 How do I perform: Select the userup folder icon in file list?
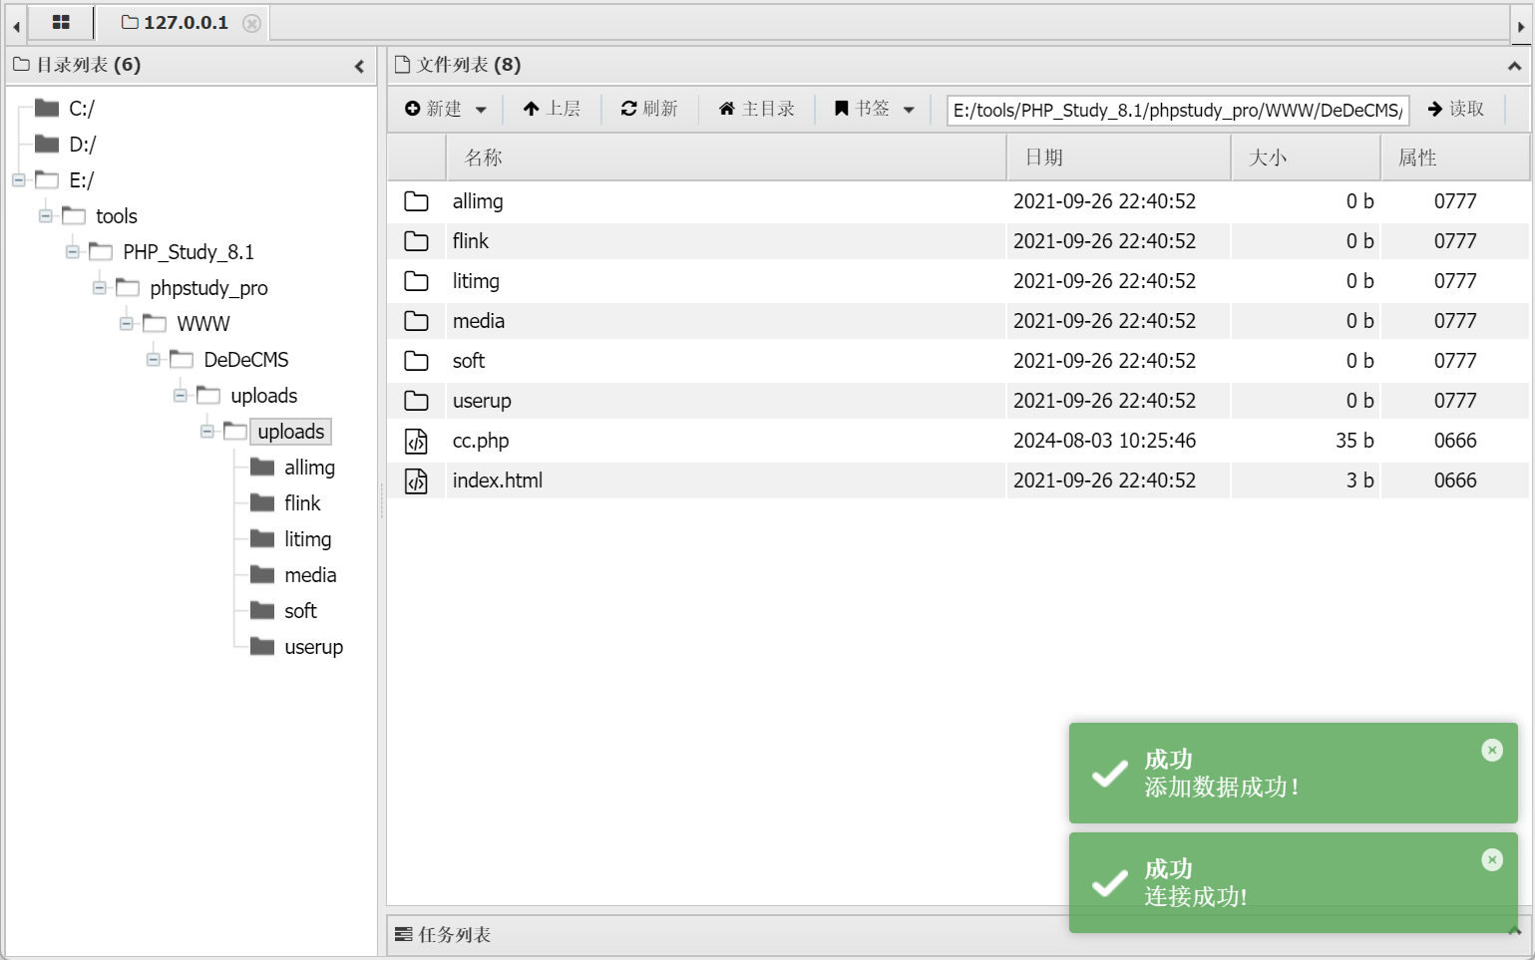click(x=416, y=401)
